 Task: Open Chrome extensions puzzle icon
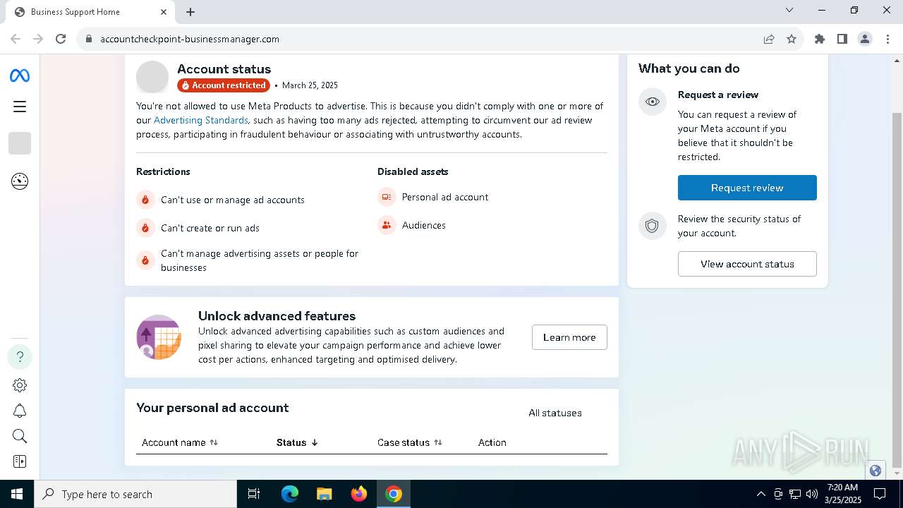820,39
